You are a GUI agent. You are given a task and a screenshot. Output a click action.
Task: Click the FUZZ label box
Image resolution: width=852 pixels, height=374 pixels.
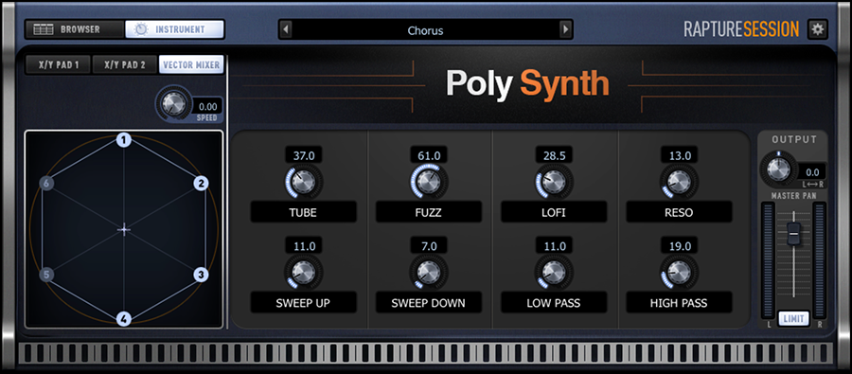point(429,212)
